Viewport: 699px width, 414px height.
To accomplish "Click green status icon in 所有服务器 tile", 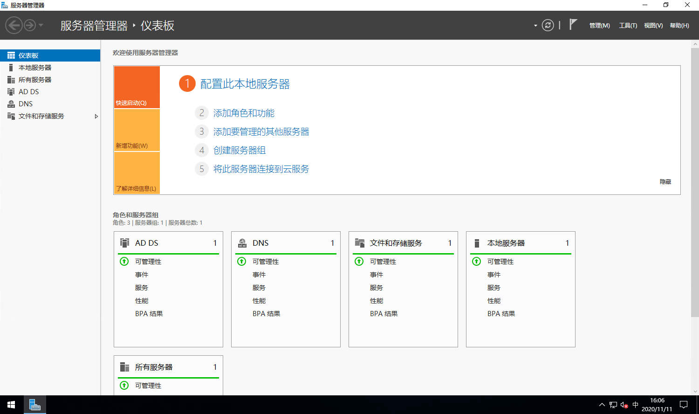I will [x=124, y=385].
